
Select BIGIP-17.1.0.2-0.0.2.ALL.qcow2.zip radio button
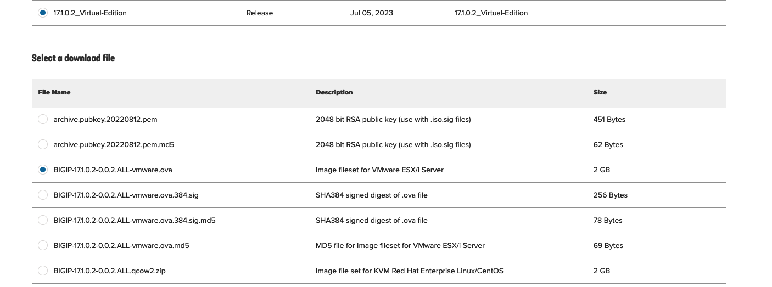(x=43, y=271)
